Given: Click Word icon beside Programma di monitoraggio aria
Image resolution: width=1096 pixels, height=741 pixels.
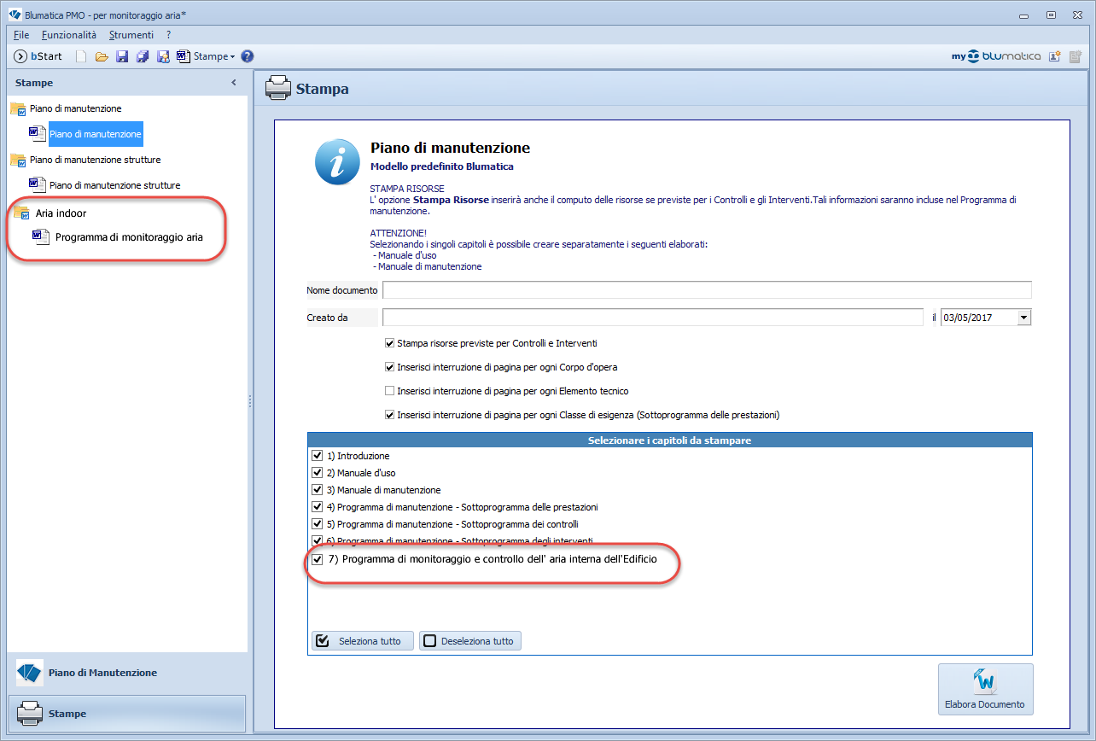Looking at the screenshot, I should [41, 236].
